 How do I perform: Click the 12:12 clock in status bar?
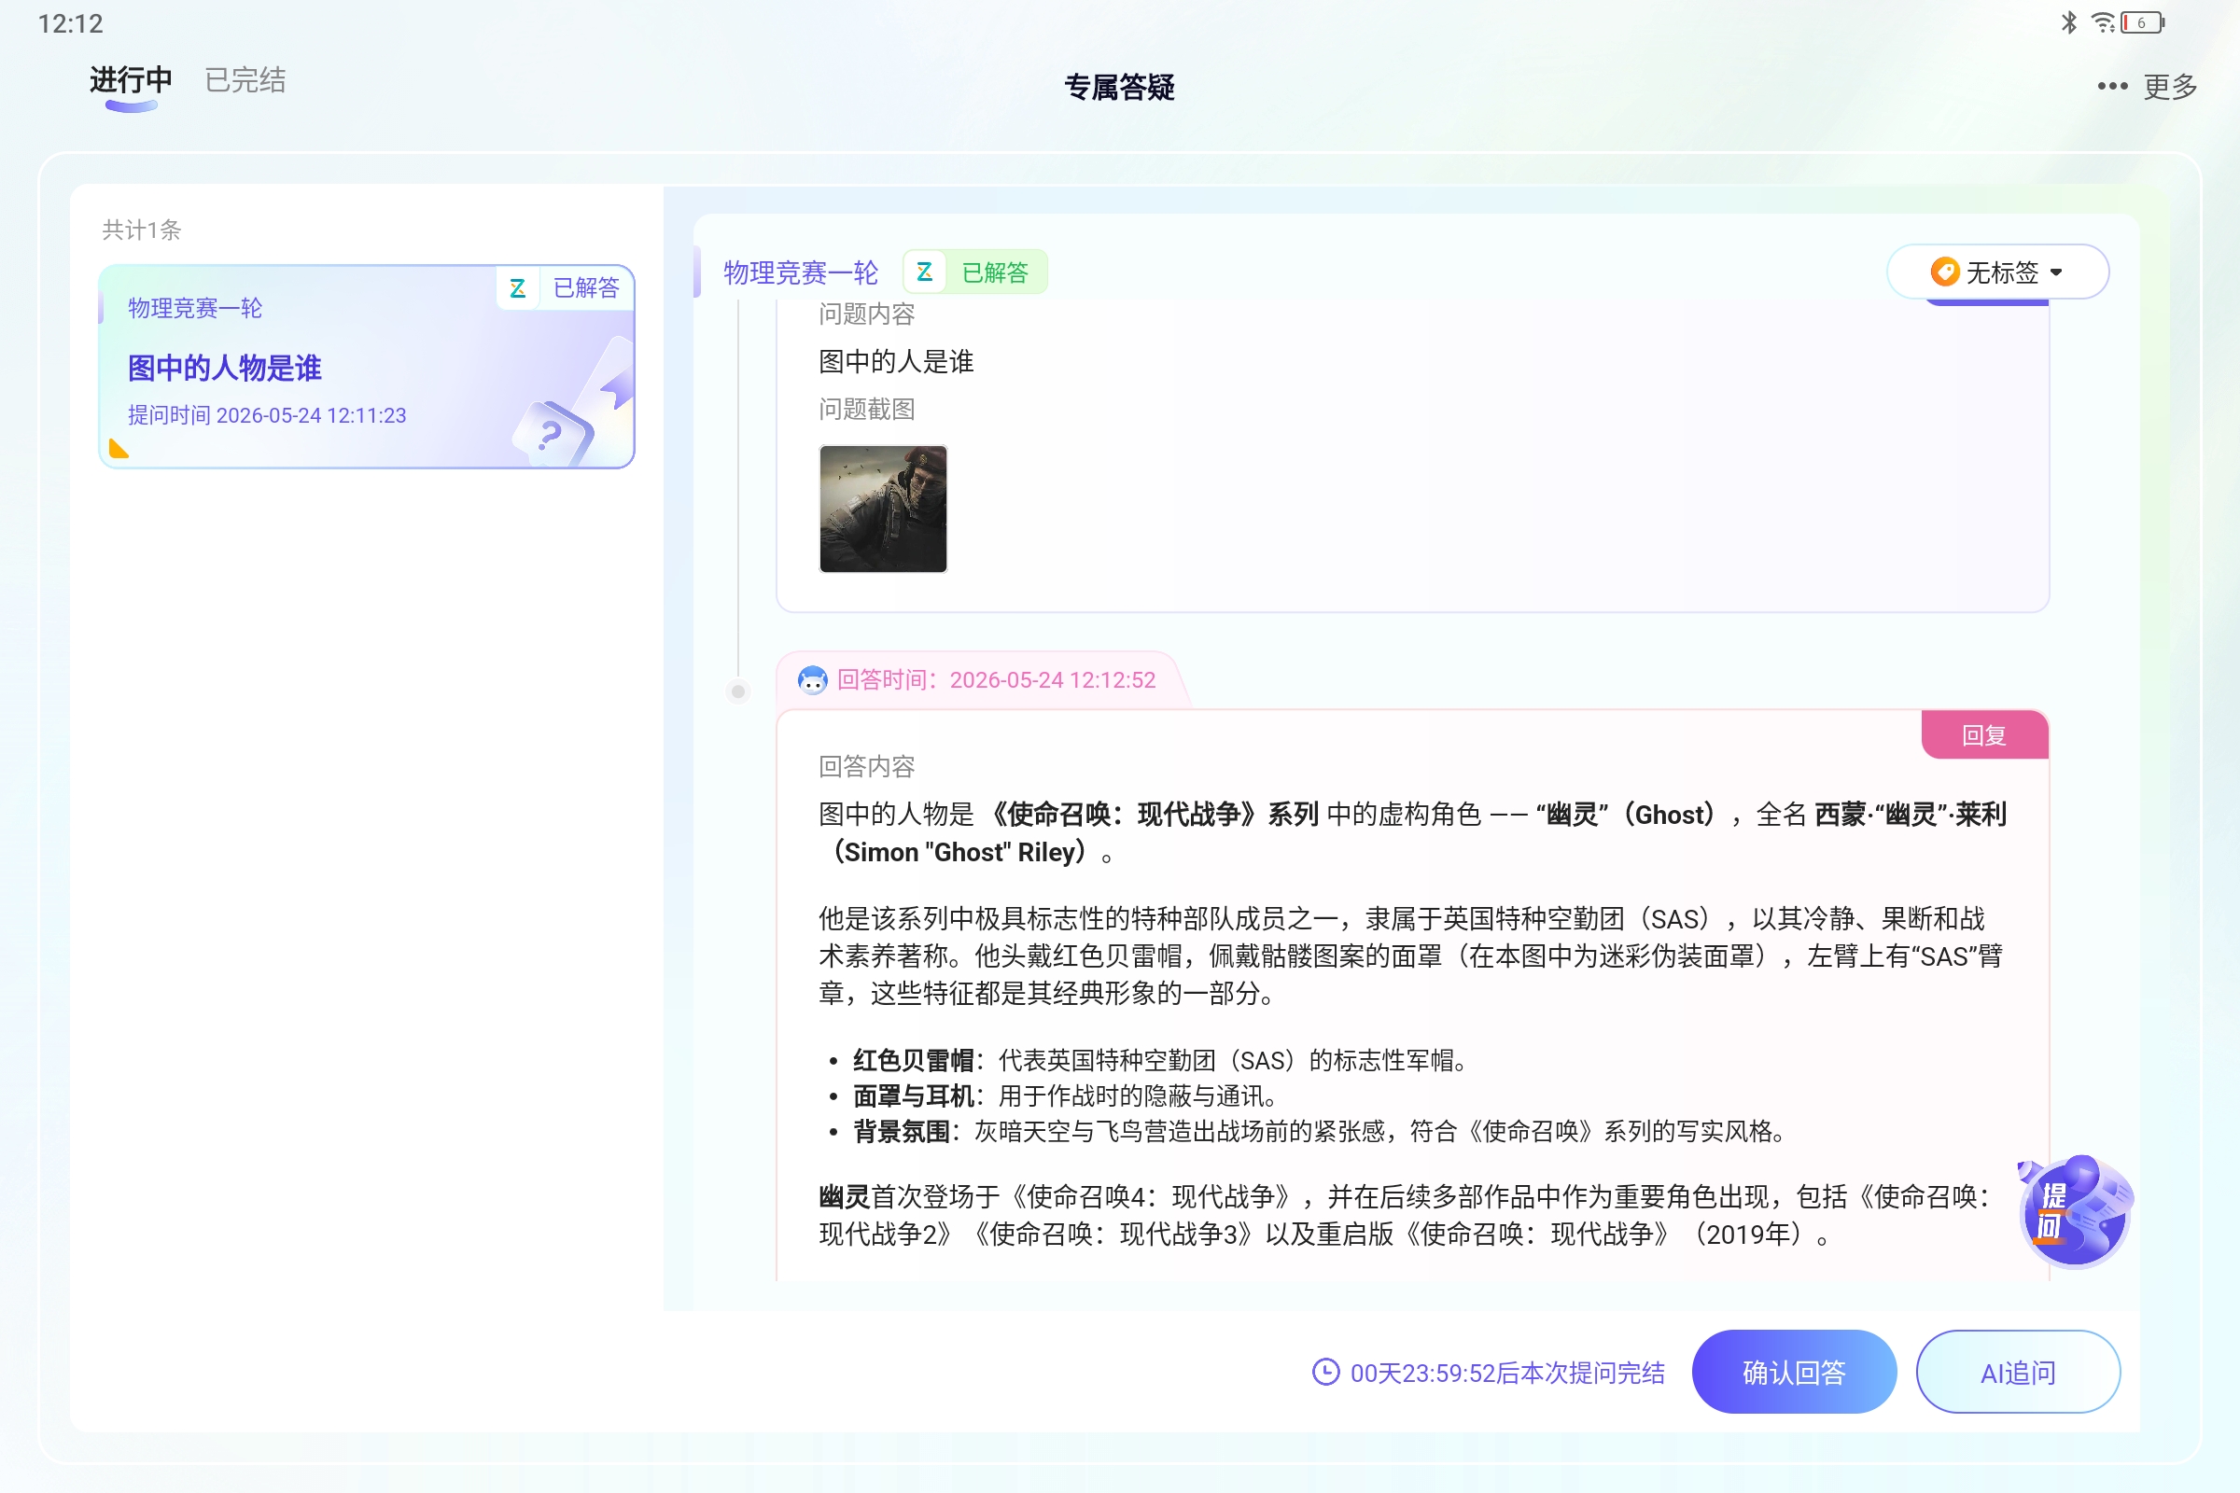71,24
